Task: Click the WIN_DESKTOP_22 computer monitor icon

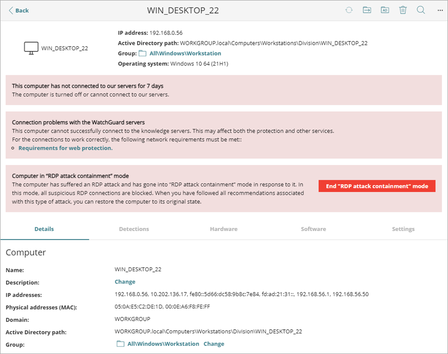Action: pyautogui.click(x=31, y=47)
